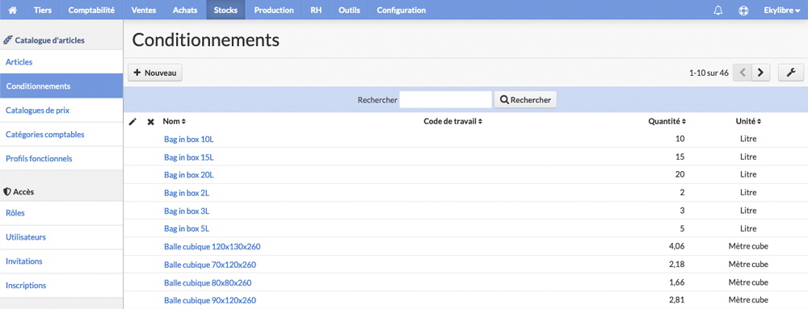Open Catalogues de prix

tap(61, 110)
